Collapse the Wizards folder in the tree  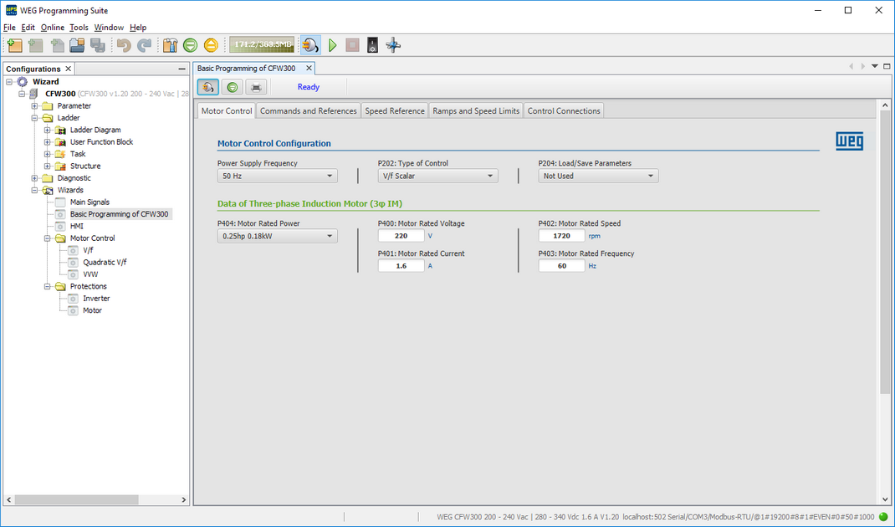click(x=33, y=190)
